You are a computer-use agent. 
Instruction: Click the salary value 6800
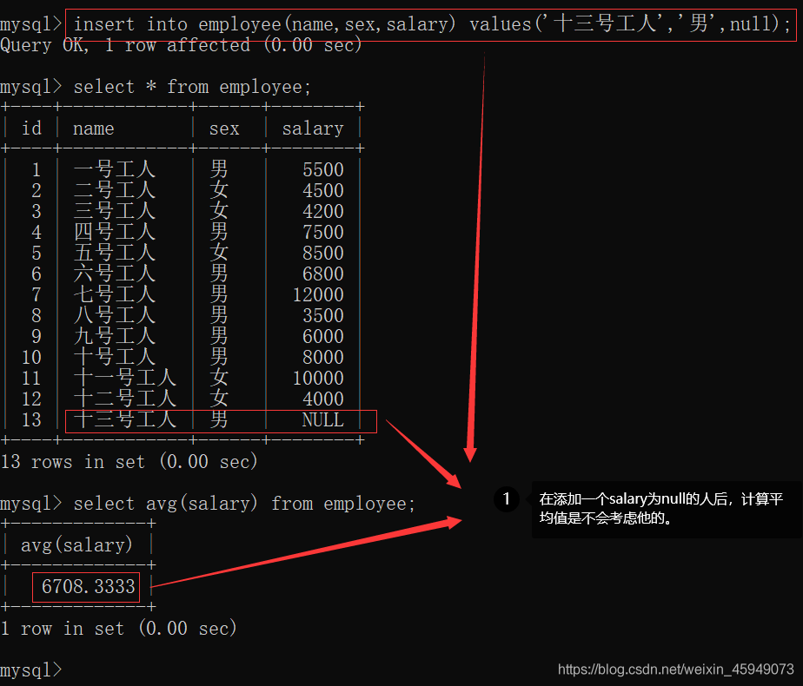323,274
